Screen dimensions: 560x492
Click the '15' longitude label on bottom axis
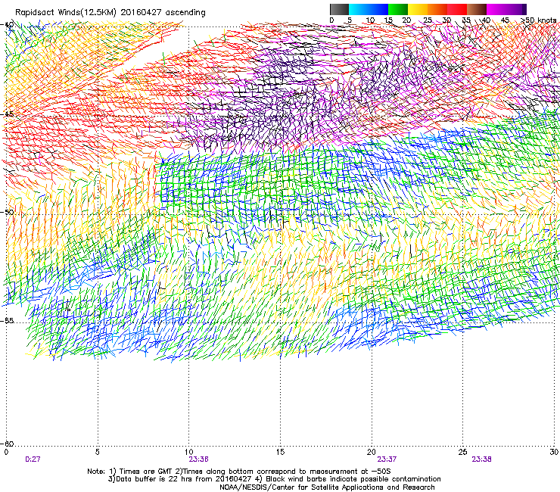click(280, 452)
